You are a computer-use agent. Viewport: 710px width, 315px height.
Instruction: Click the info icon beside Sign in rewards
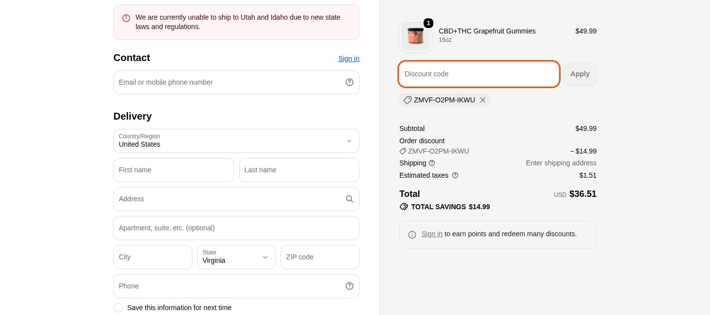(412, 235)
